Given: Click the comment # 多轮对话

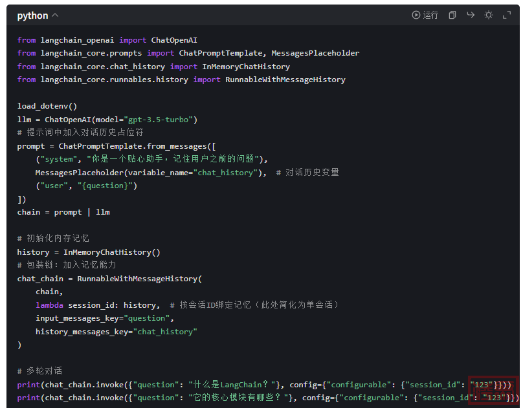Looking at the screenshot, I should point(39,370).
